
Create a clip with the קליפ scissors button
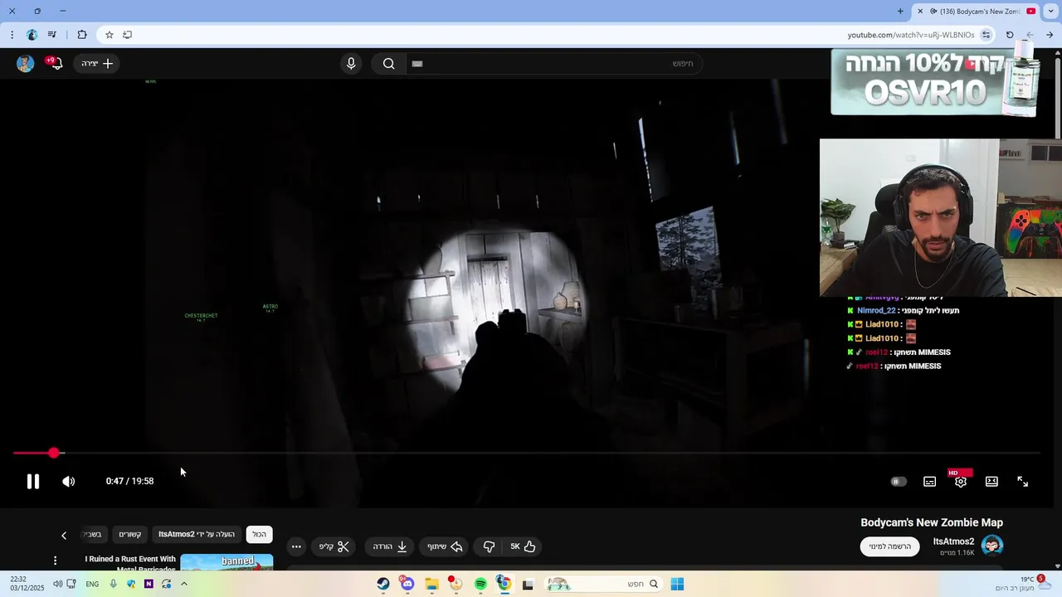335,546
